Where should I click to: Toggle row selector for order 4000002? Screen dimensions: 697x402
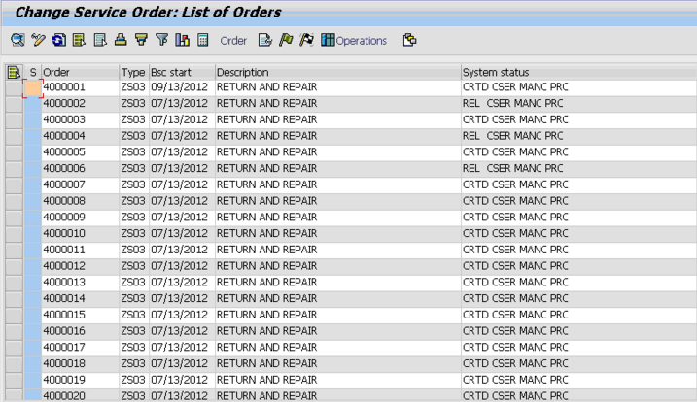(15, 104)
